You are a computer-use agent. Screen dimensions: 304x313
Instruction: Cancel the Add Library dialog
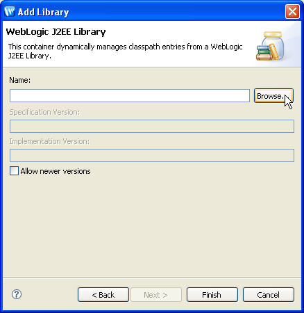(269, 295)
